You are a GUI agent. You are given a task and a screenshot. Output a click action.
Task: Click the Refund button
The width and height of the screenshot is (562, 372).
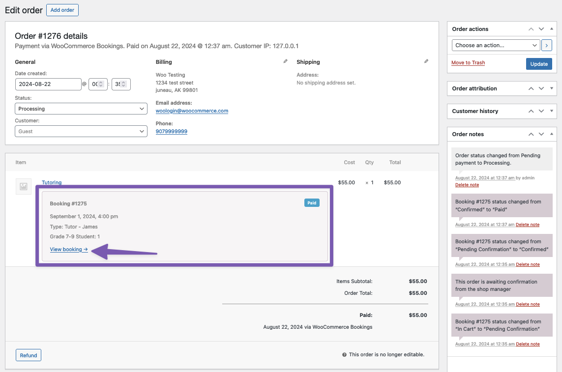28,355
